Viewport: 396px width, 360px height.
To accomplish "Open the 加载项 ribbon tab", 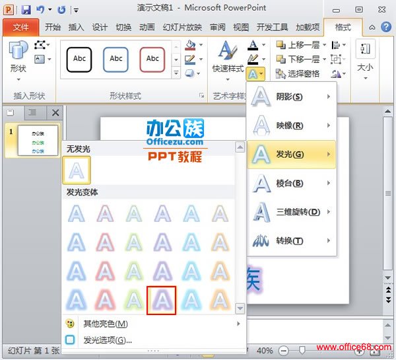I will tap(308, 27).
